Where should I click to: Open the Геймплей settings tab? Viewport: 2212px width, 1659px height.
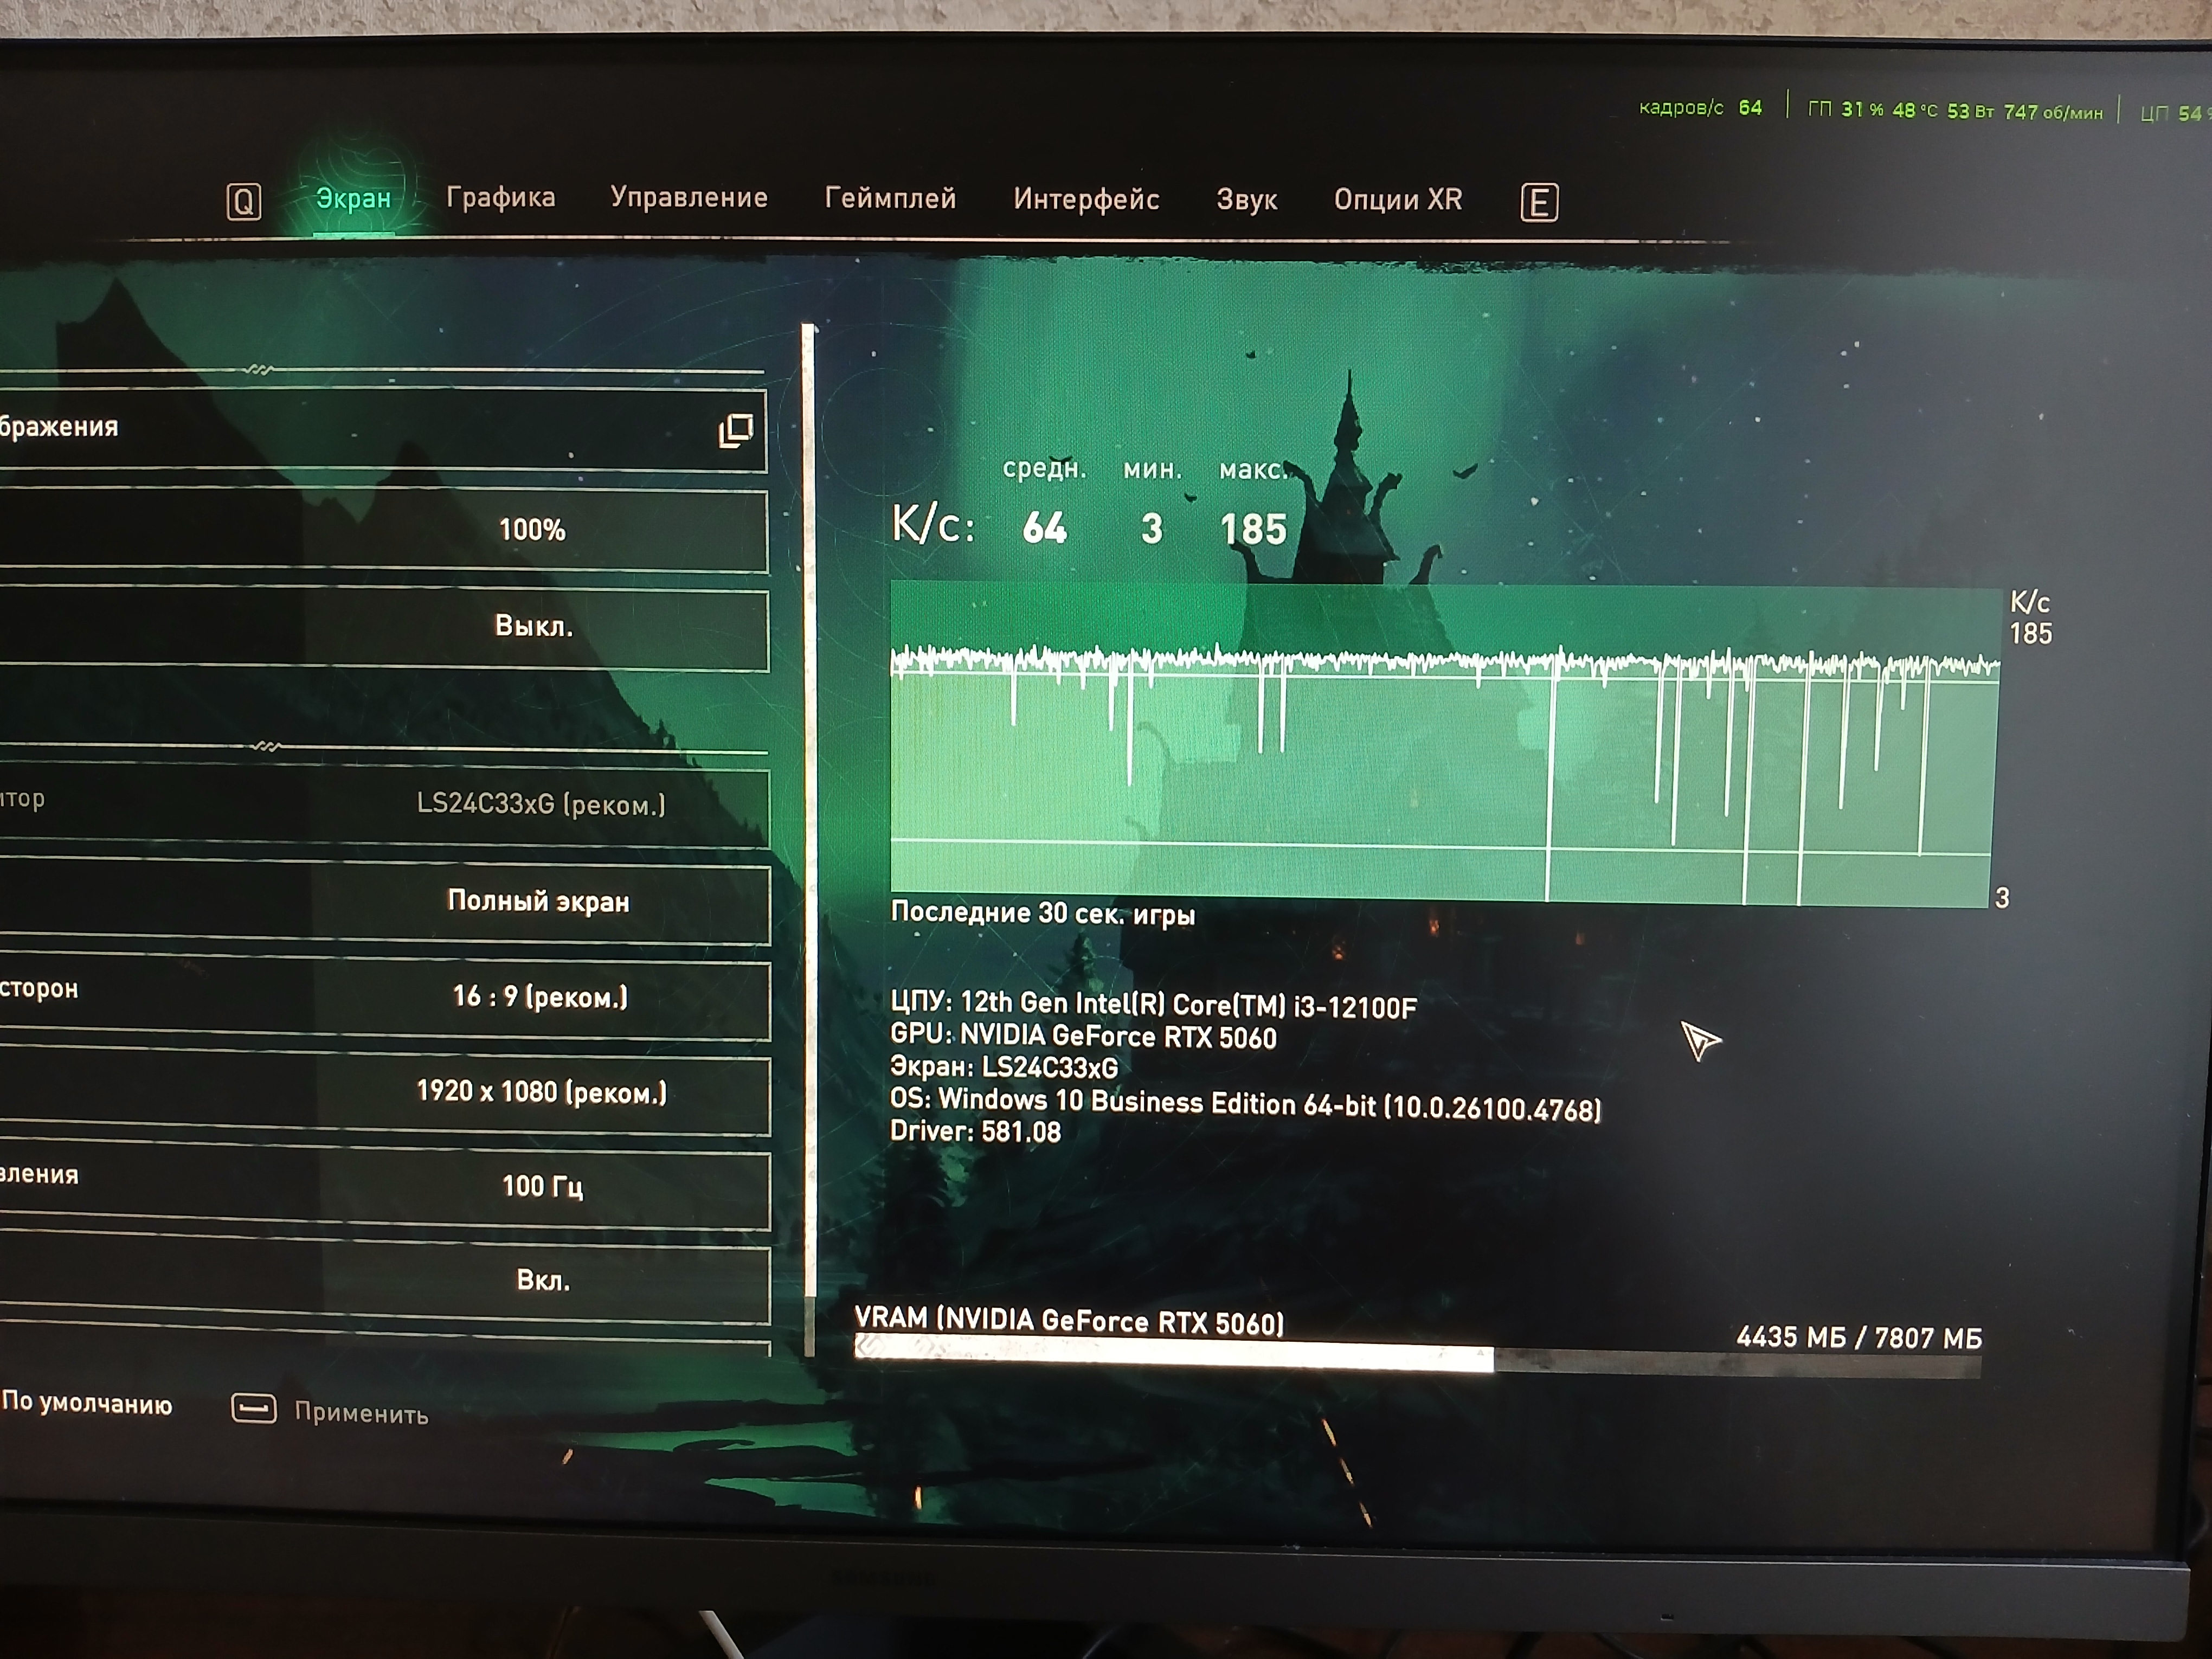(x=890, y=199)
